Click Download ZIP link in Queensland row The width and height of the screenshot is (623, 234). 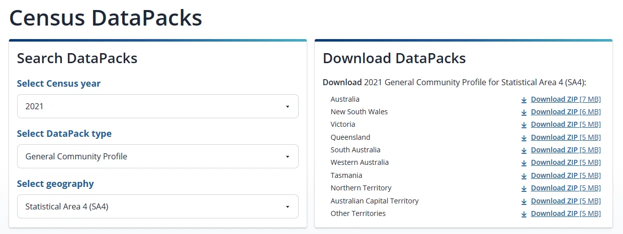tap(565, 137)
